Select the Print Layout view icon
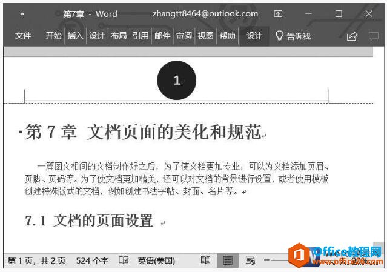This screenshot has height=272, width=387. [228, 260]
